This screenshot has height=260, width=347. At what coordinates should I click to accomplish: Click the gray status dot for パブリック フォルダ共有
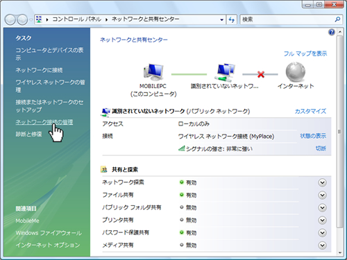coord(182,207)
